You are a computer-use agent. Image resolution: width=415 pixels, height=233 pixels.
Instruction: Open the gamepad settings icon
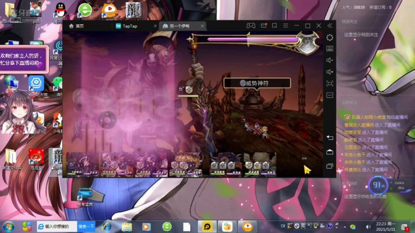tap(251, 26)
